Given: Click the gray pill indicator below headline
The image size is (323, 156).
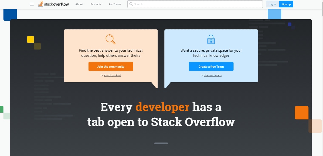Looking at the screenshot, I should coord(161,143).
